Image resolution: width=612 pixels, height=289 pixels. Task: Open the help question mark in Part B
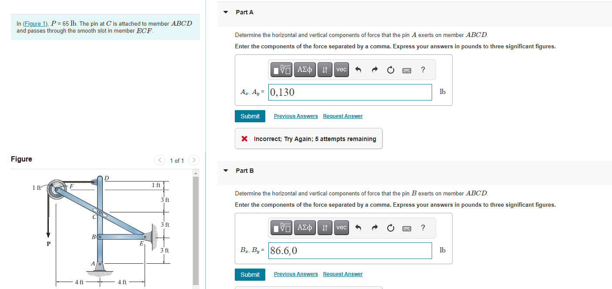(422, 228)
